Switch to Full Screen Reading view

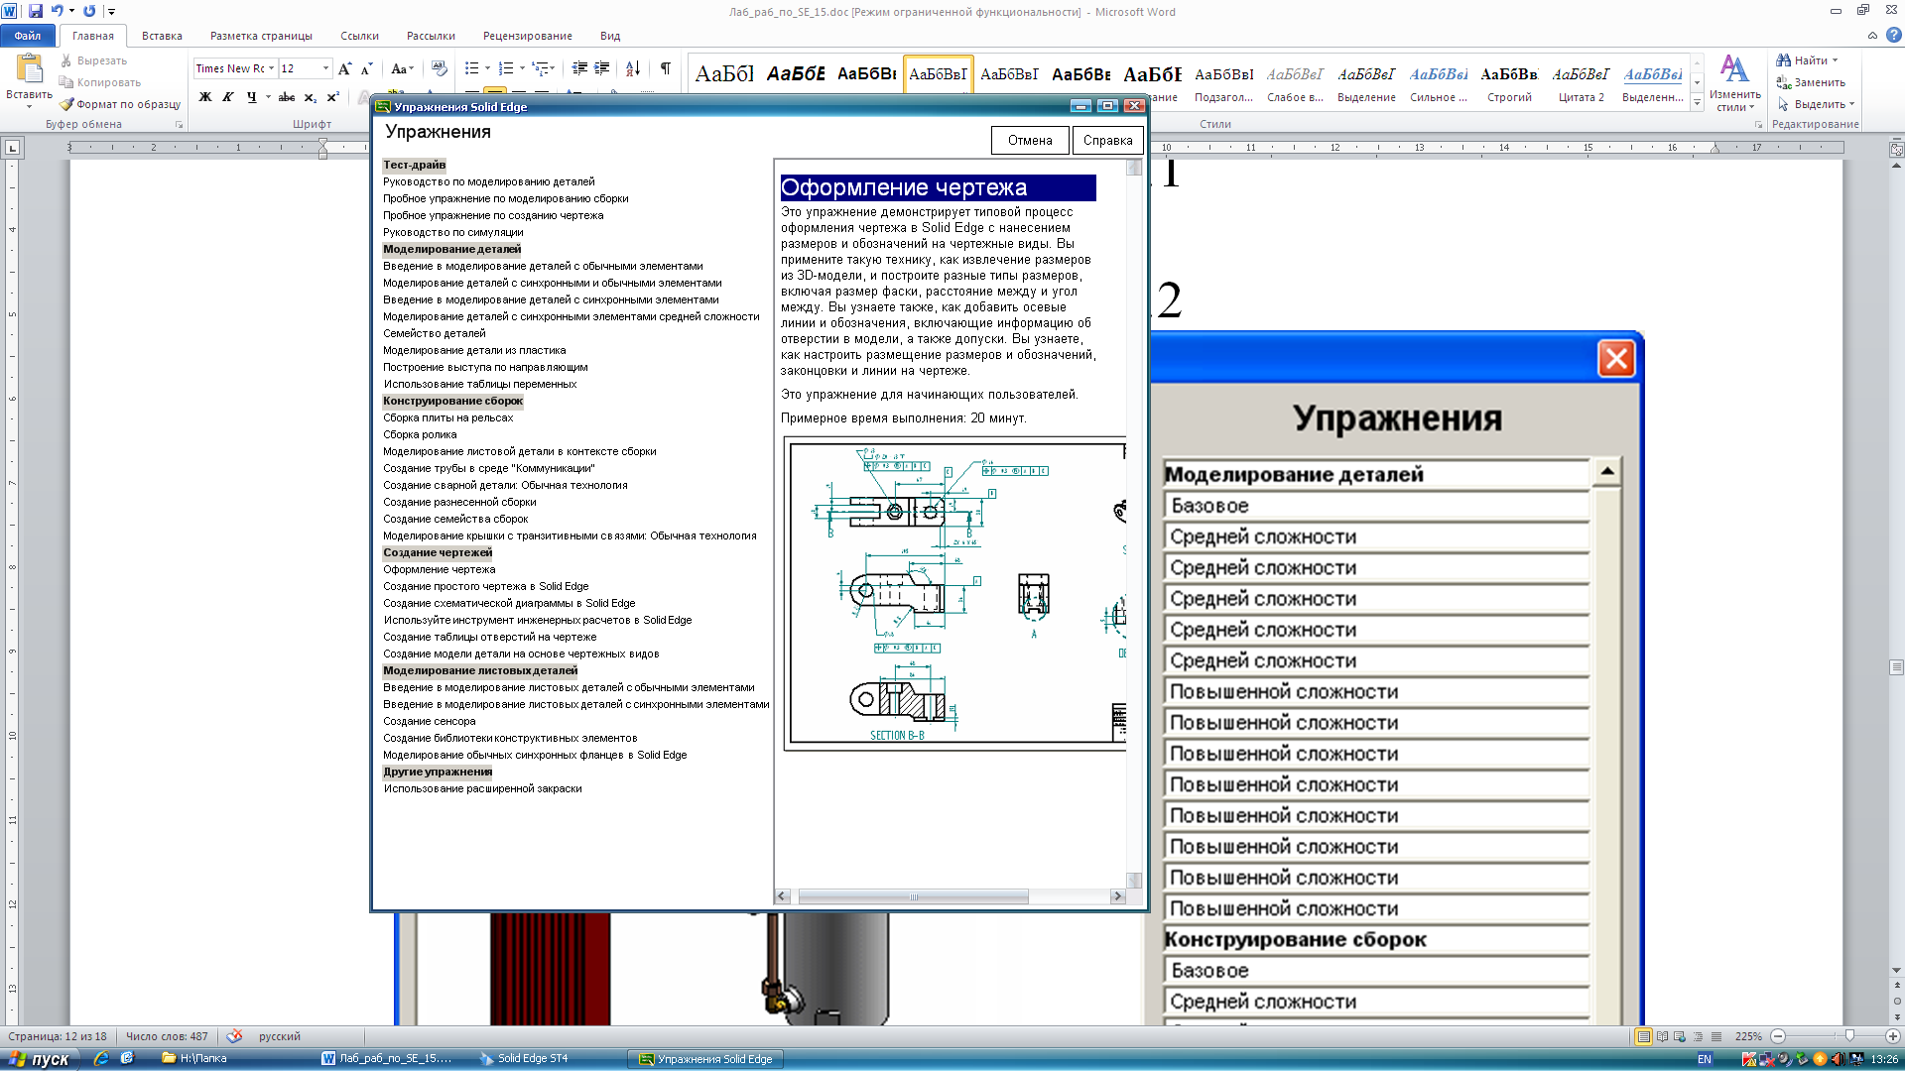(x=1662, y=1036)
